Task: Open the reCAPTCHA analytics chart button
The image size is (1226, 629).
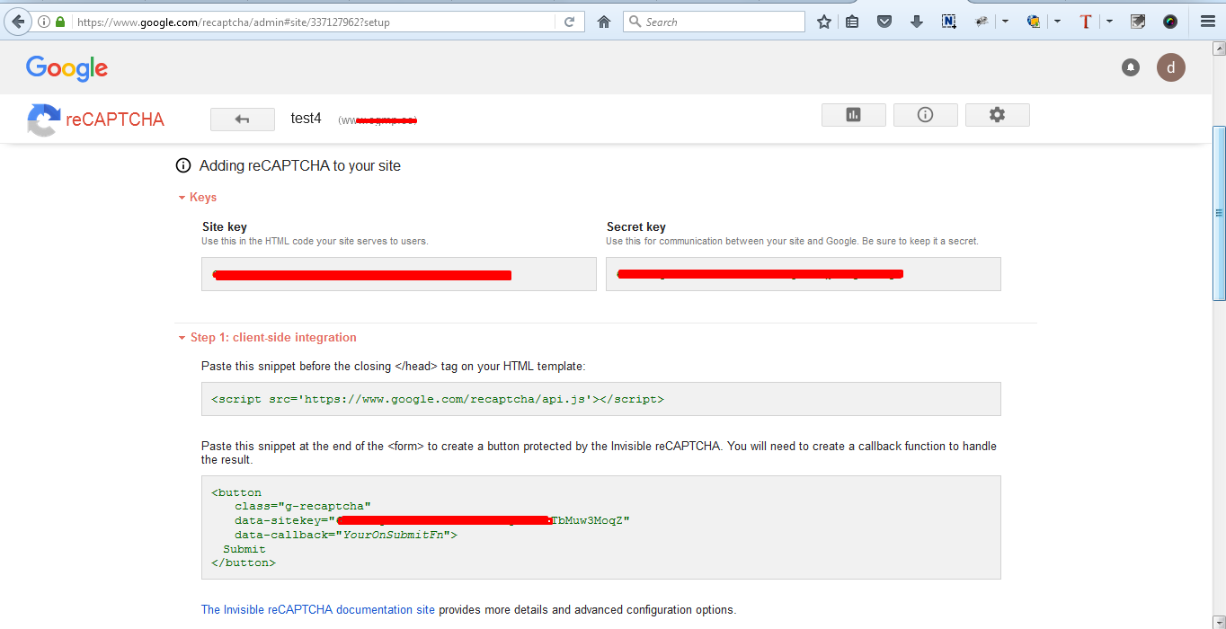Action: coord(853,115)
